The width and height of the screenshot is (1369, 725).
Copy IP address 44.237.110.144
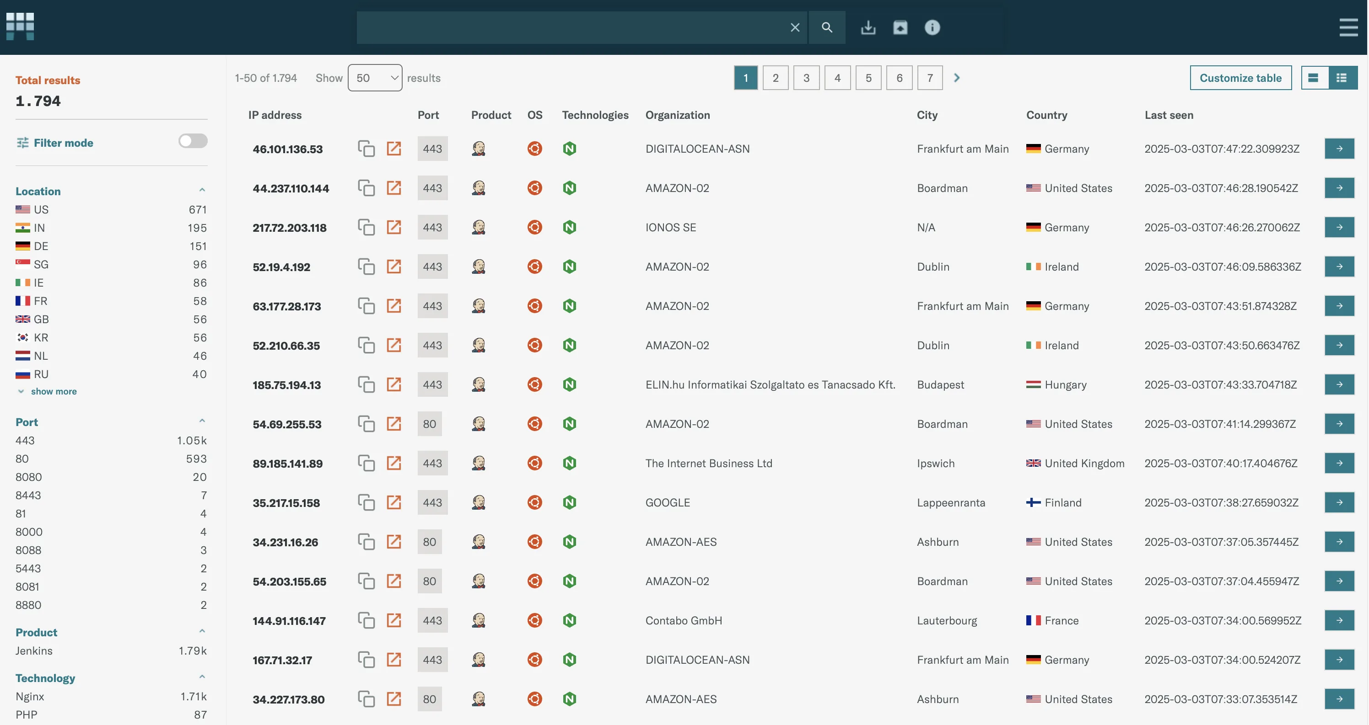click(x=366, y=188)
